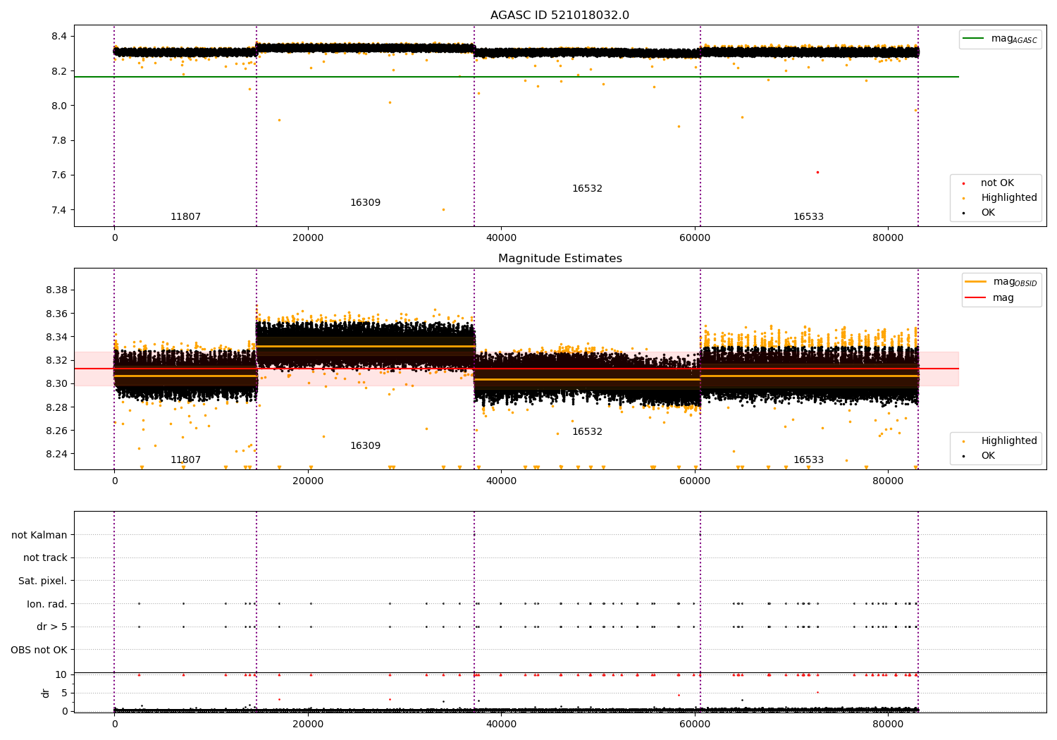Select the mag AGASC legend entry
Screen dimensions: 1057x740
pos(1000,39)
